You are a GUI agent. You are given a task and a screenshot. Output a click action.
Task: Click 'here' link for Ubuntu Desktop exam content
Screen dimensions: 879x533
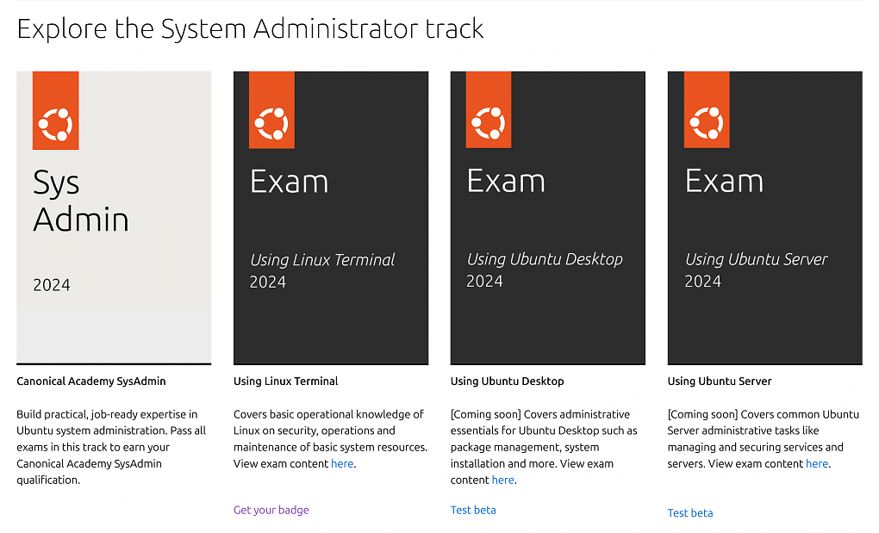503,480
